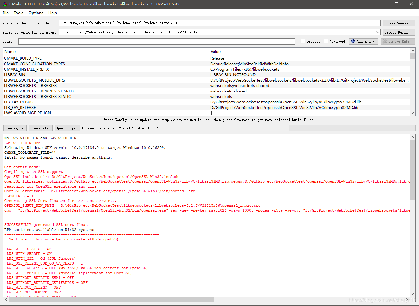This screenshot has height=306, width=419.
Task: Toggle the LWS_AVOID_SIGPIPE_IGN value checkbox
Action: tap(213, 113)
